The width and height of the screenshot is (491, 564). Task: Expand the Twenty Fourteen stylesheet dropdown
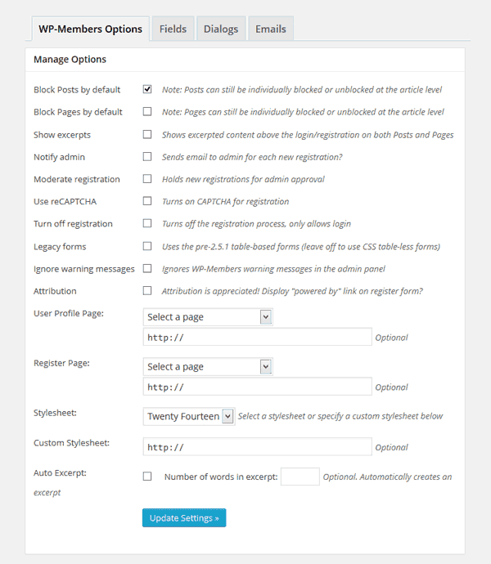pos(188,416)
